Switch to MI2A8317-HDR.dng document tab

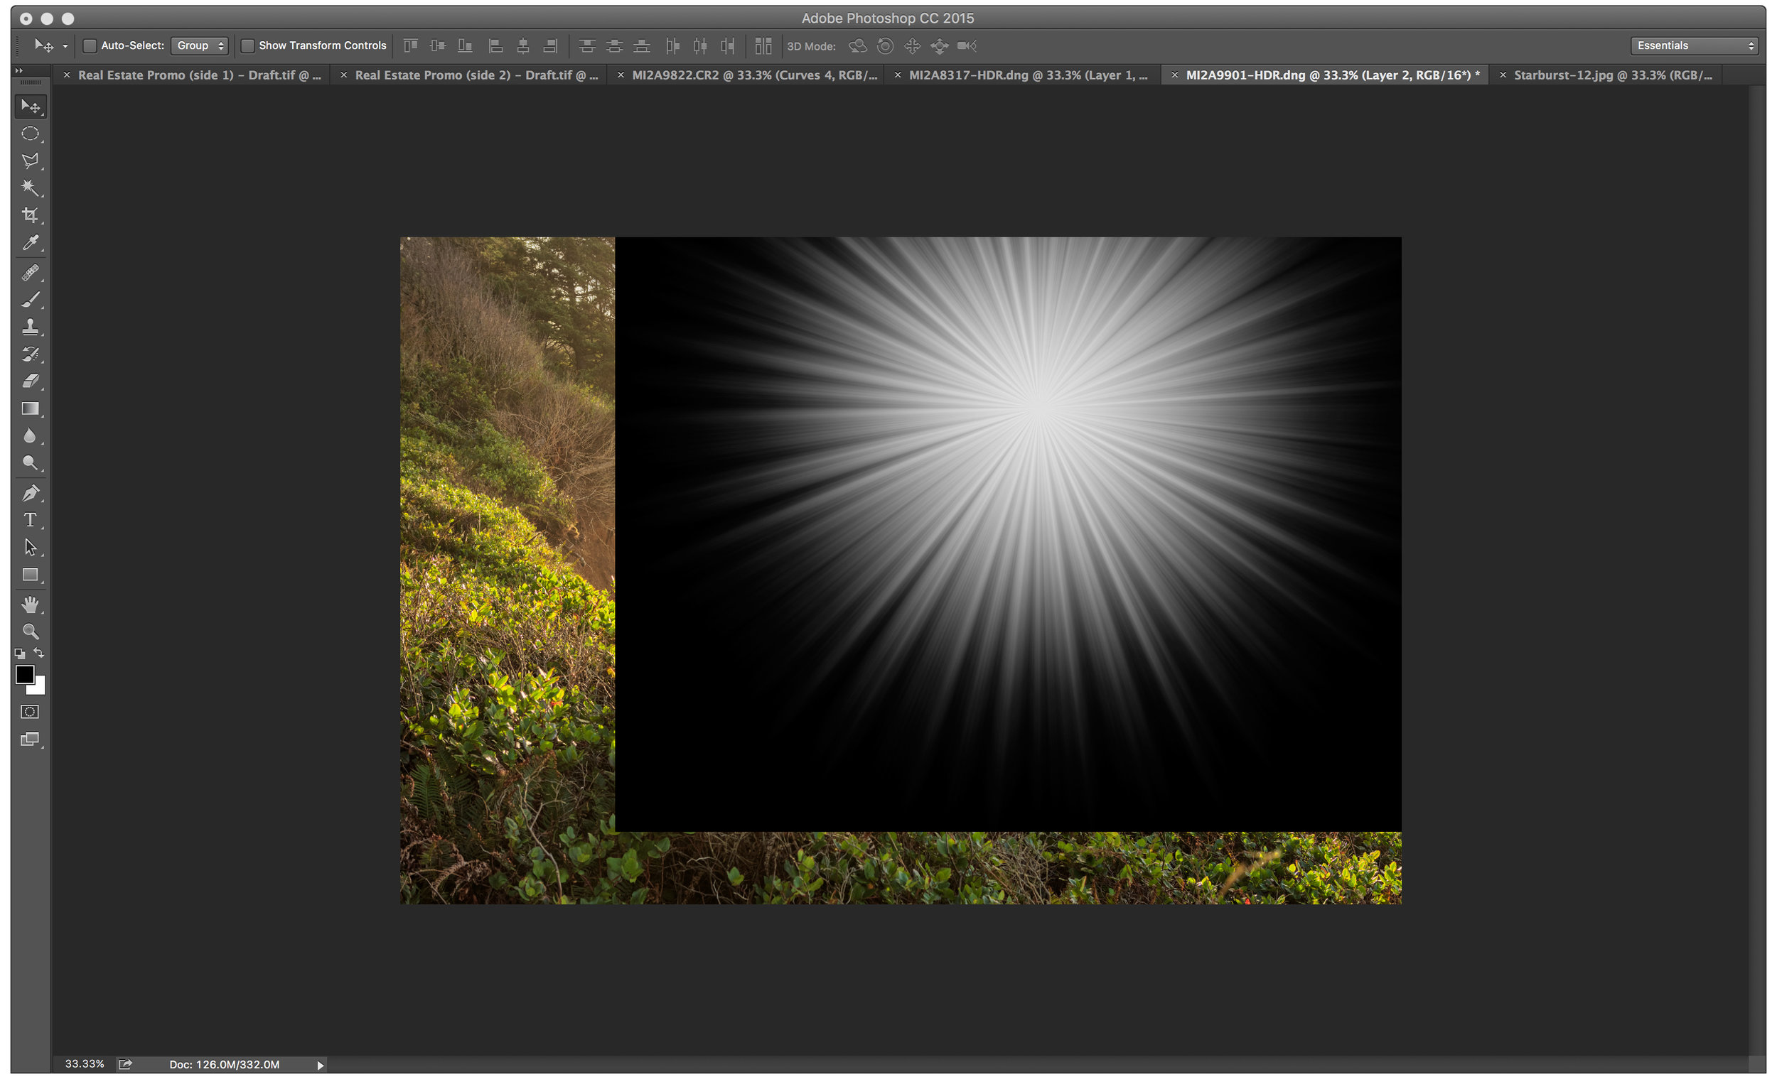(1029, 75)
